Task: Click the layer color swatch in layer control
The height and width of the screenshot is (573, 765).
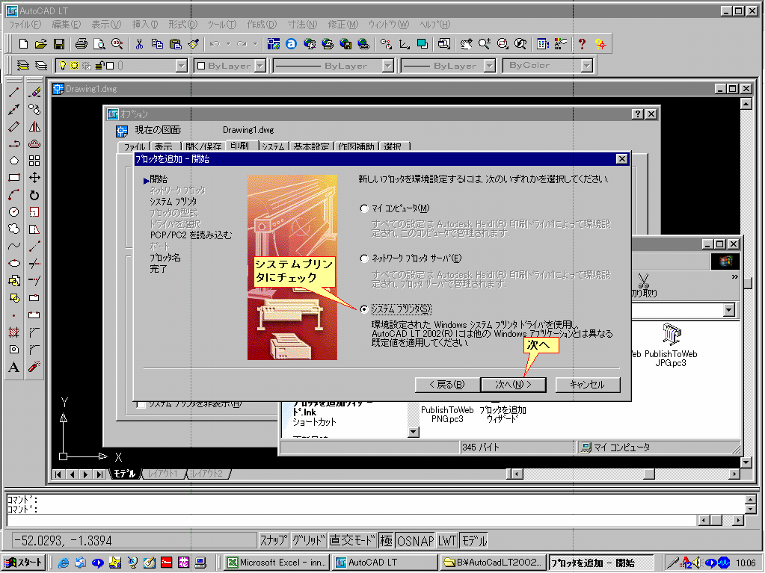Action: pyautogui.click(x=110, y=66)
